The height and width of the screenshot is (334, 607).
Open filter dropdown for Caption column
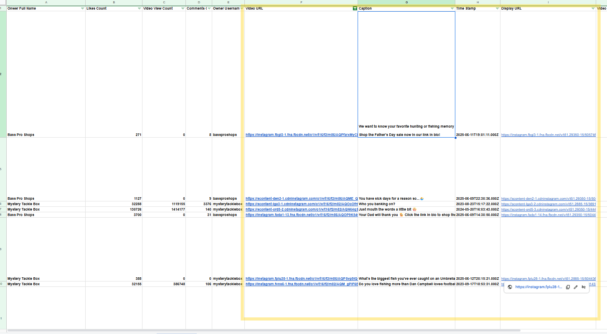pos(452,8)
